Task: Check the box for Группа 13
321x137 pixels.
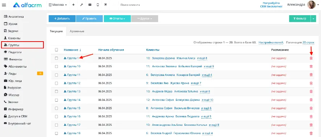Action: [56, 91]
